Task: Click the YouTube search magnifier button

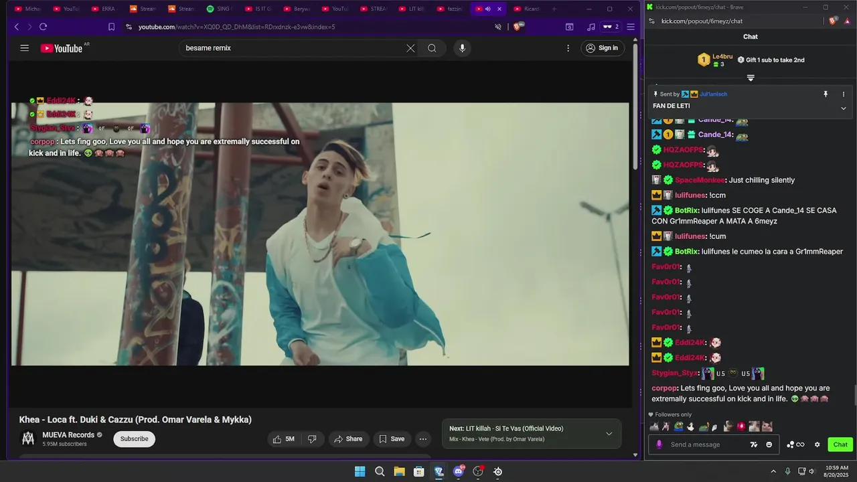Action: coord(432,48)
